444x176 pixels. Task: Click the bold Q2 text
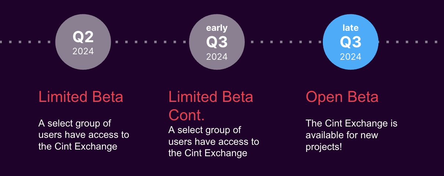[x=83, y=37]
